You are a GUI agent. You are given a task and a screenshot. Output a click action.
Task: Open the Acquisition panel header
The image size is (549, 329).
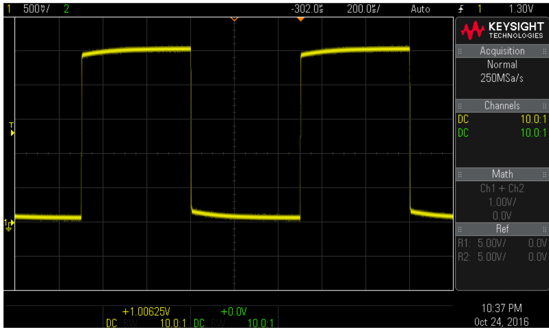point(502,51)
